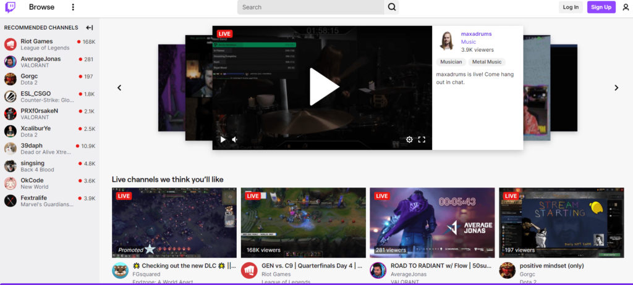Select the Musician tag
Image resolution: width=633 pixels, height=285 pixels.
point(451,62)
